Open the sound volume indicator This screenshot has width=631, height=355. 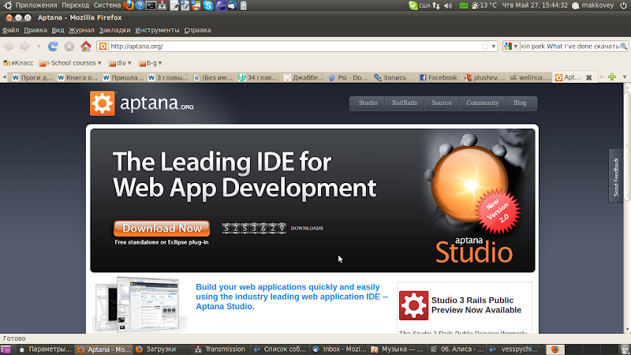tap(447, 6)
